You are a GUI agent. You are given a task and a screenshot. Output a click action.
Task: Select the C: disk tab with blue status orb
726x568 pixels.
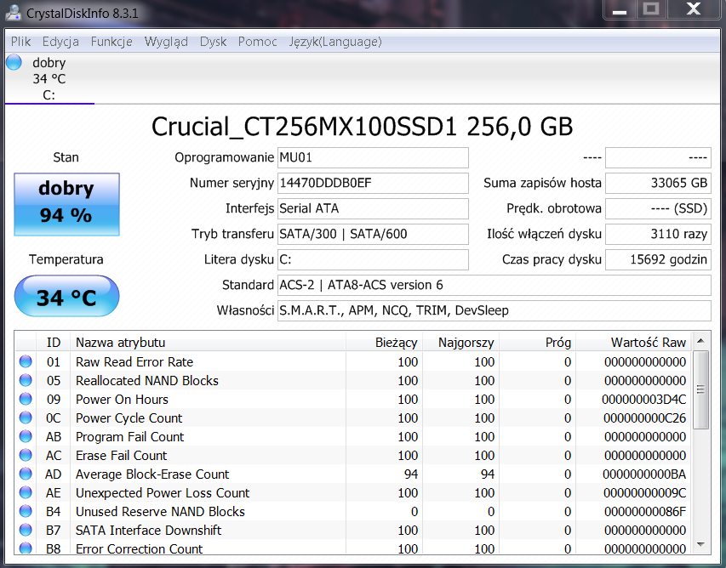coord(49,78)
